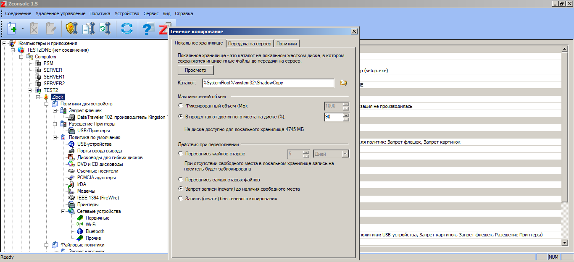Open the Справка menu
This screenshot has height=262, width=574.
(184, 13)
